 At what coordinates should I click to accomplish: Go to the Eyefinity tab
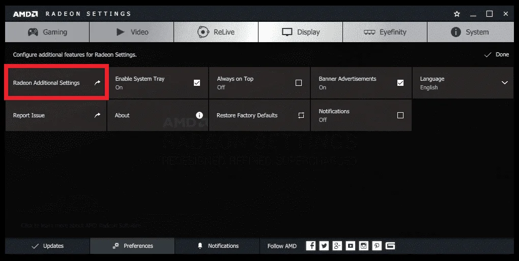pyautogui.click(x=385, y=32)
